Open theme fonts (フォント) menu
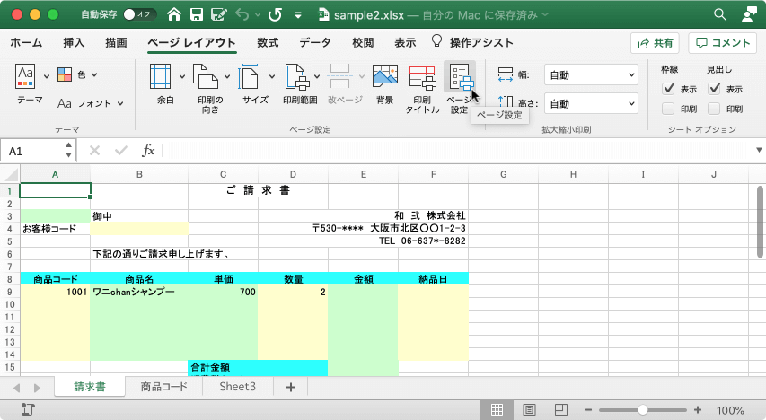766x420 pixels. (90, 103)
